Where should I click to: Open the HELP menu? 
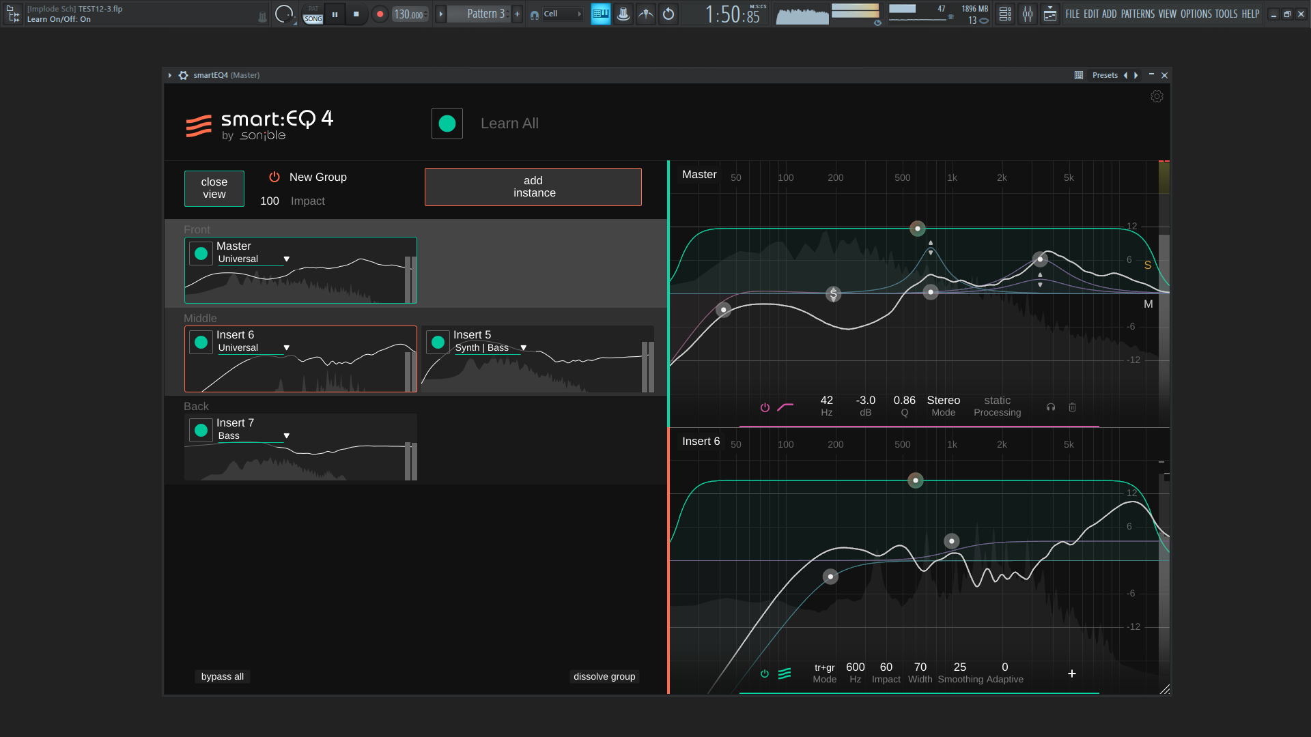[x=1250, y=14]
